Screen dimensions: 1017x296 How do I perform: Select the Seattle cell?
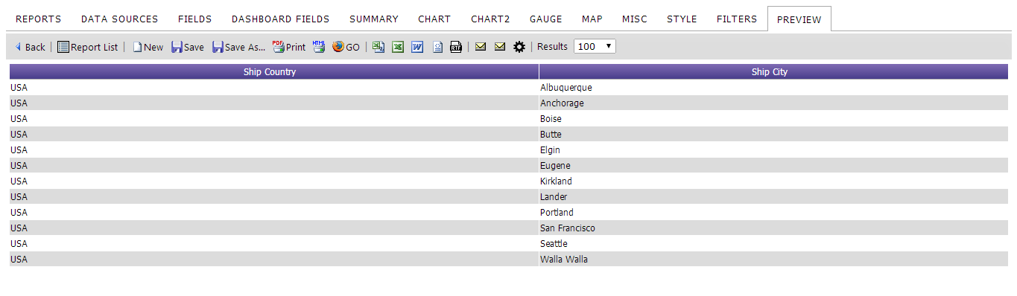(773, 244)
